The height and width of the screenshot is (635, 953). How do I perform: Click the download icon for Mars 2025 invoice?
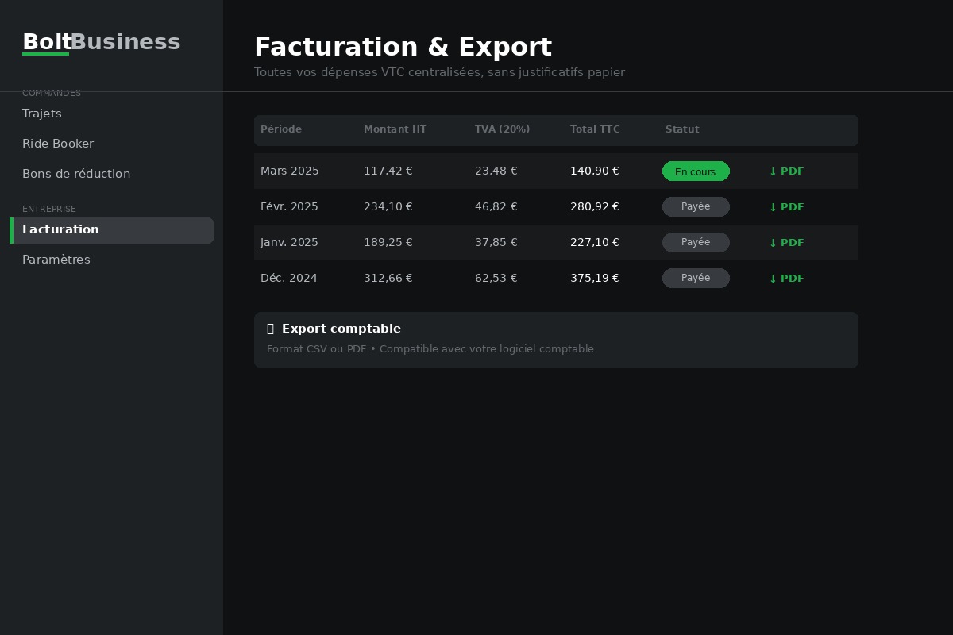point(774,171)
